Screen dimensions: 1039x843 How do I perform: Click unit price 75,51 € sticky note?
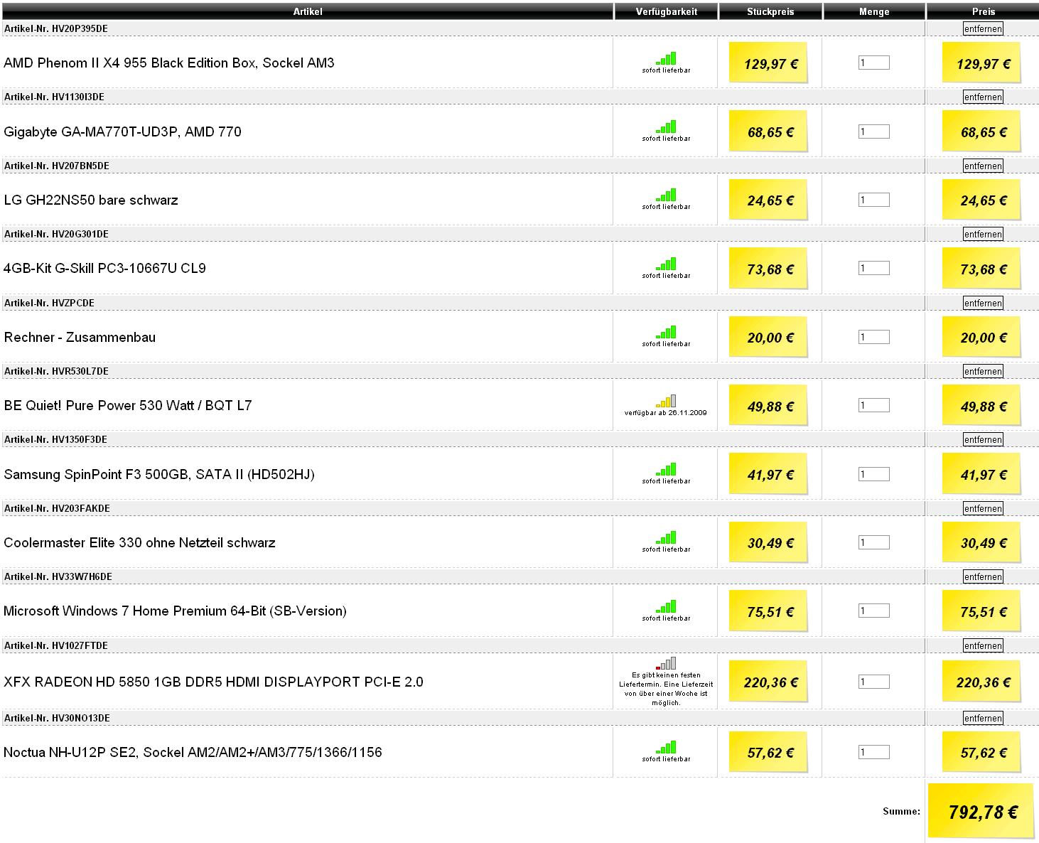pos(770,612)
